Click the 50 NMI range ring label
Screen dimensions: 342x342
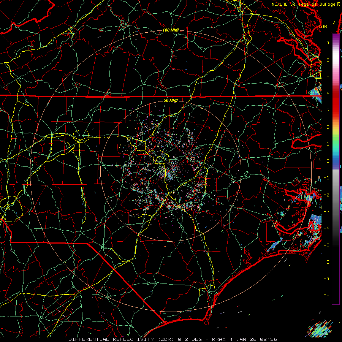pyautogui.click(x=171, y=100)
